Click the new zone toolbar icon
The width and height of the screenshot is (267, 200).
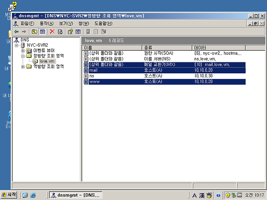coord(103,31)
